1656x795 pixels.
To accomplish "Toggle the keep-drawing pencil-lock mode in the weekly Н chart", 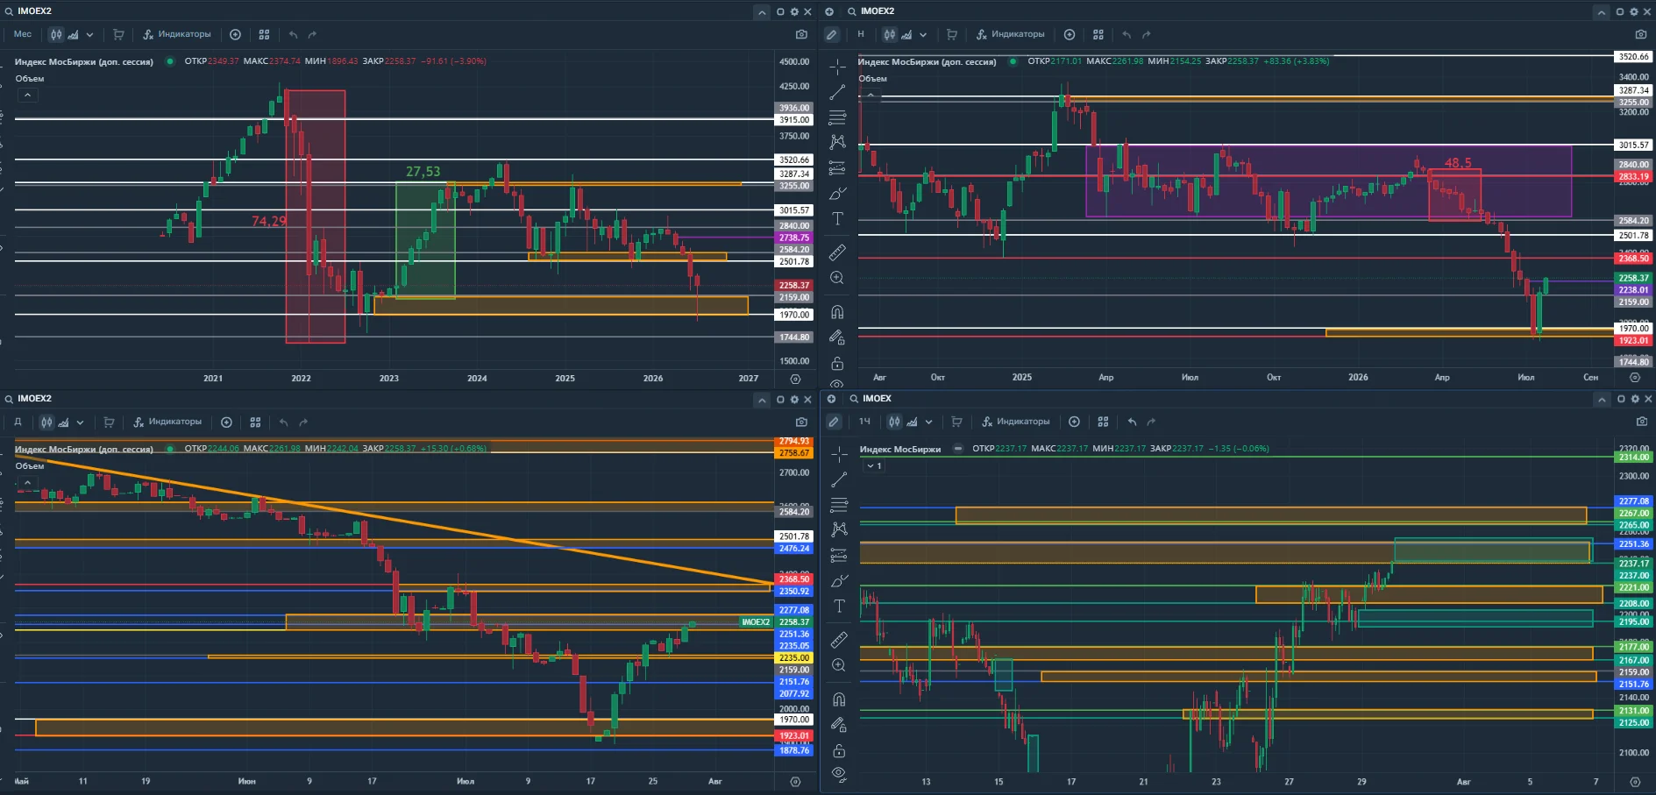I will (838, 337).
